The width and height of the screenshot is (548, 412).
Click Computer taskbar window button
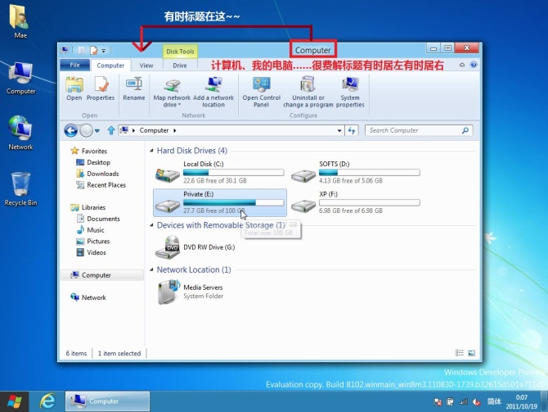pyautogui.click(x=107, y=401)
